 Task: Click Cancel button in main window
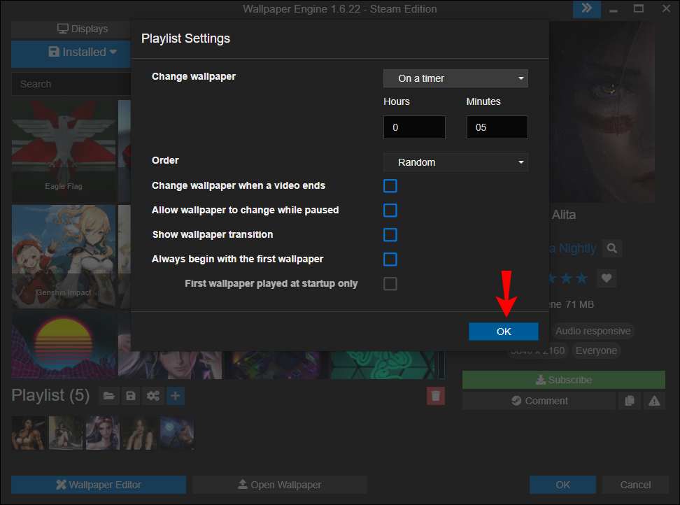click(x=635, y=485)
